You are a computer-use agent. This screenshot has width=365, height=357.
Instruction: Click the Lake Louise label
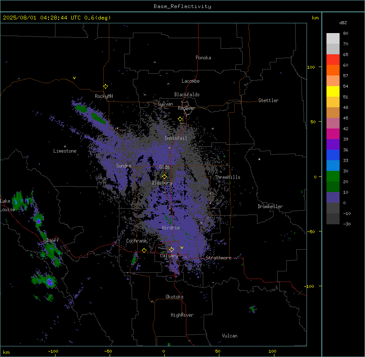tap(7, 205)
